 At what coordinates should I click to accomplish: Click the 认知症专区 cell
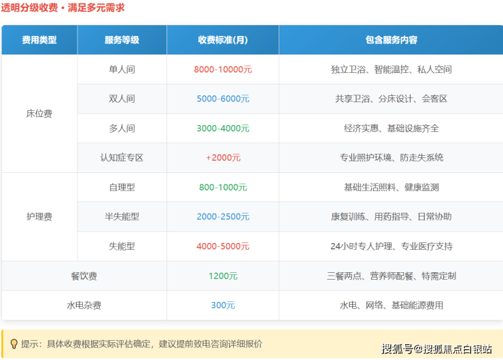(122, 157)
